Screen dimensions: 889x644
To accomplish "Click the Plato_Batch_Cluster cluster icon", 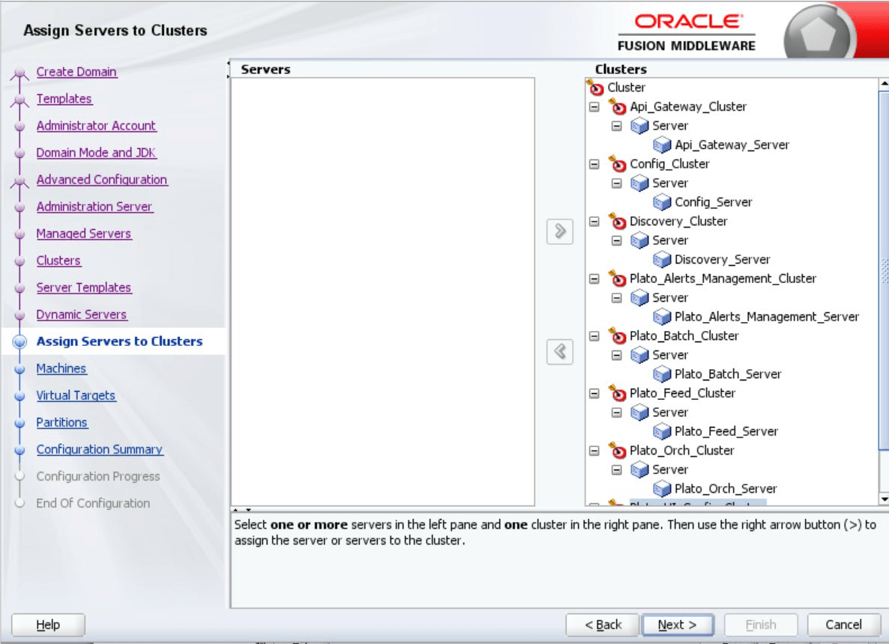I will (618, 336).
